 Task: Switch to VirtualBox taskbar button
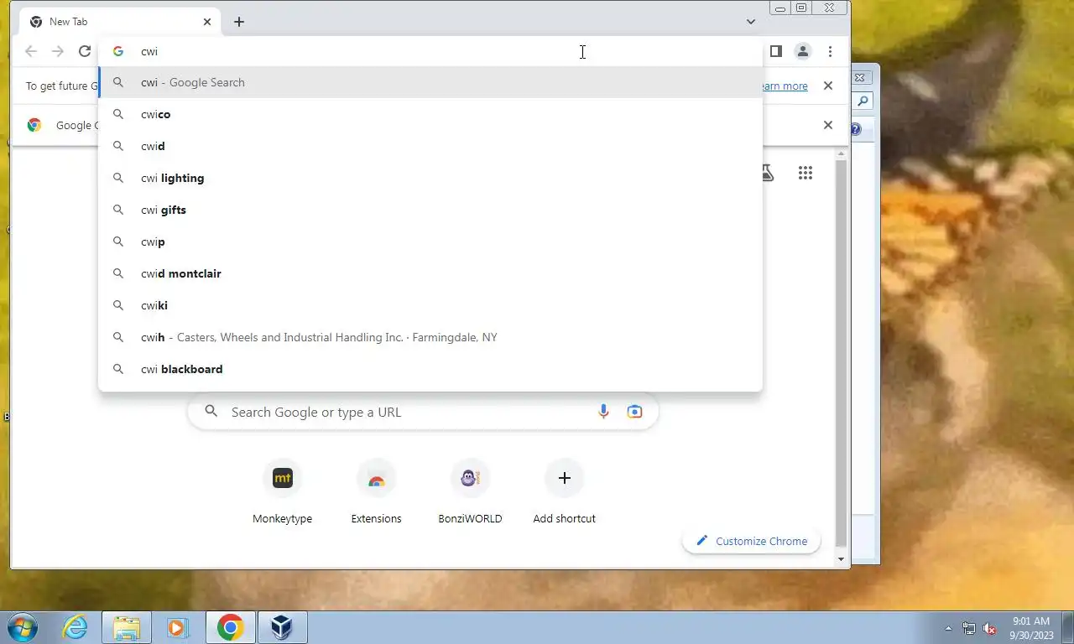coord(282,627)
